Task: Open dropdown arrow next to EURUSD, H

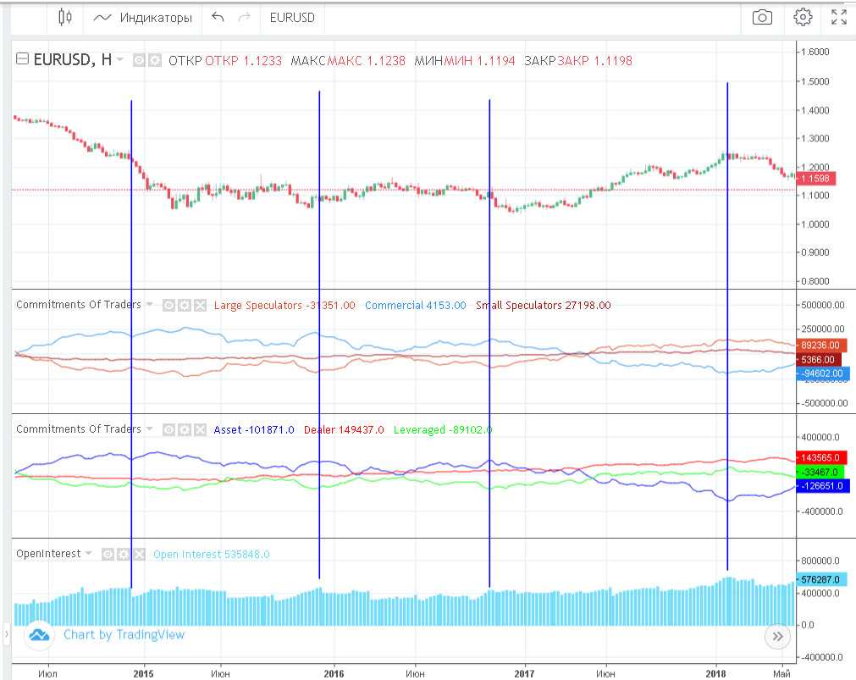Action: (x=120, y=60)
